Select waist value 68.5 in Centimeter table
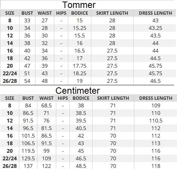 click(46, 105)
